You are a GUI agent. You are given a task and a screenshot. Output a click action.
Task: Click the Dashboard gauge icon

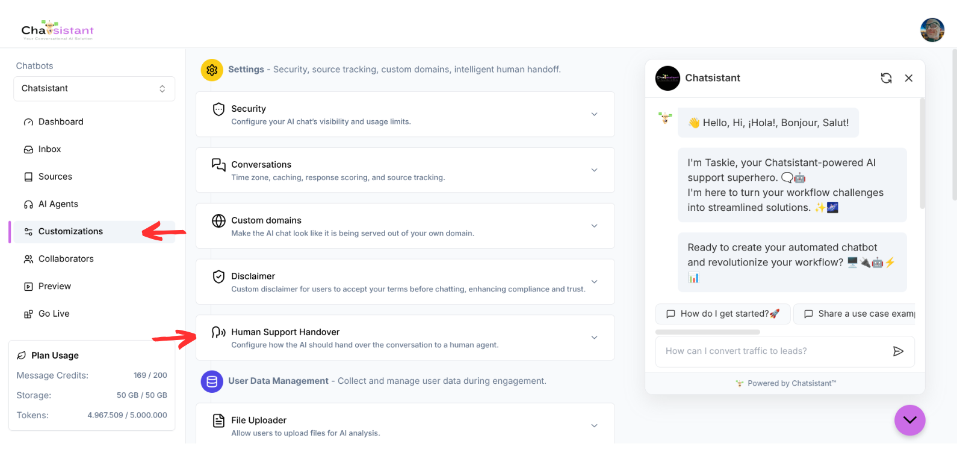[28, 122]
